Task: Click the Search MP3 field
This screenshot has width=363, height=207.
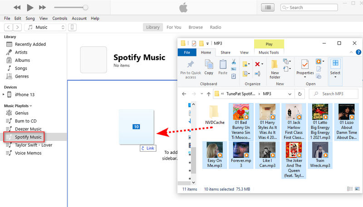Action: (334, 94)
